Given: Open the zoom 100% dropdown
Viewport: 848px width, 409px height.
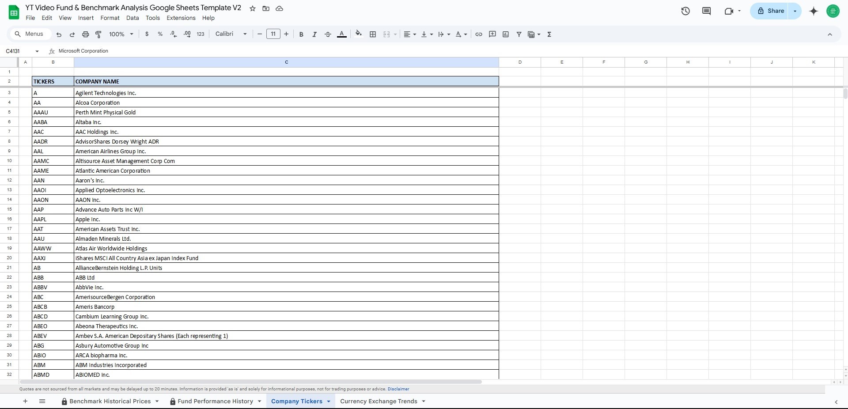Looking at the screenshot, I should [121, 34].
